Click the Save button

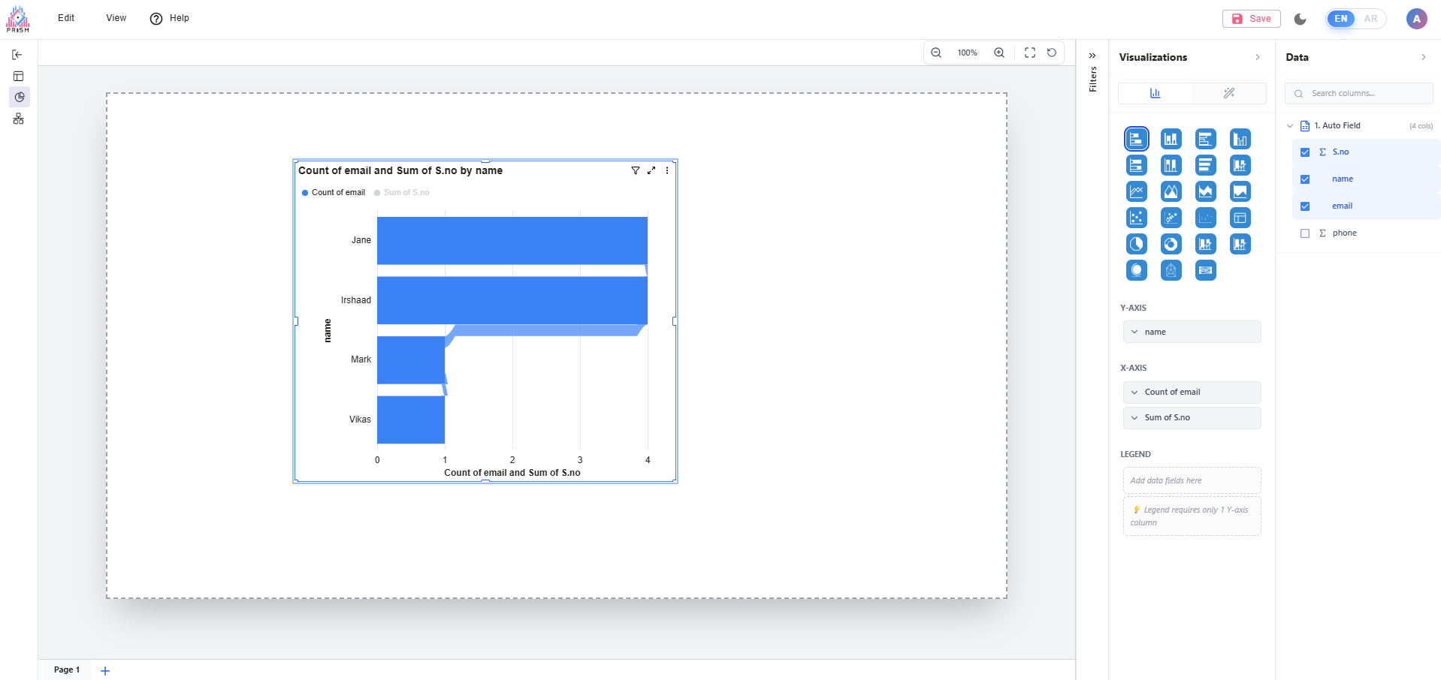(1252, 19)
